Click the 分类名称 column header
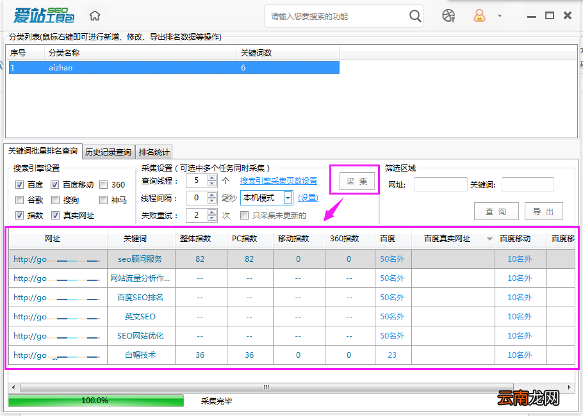The width and height of the screenshot is (583, 416). 140,53
